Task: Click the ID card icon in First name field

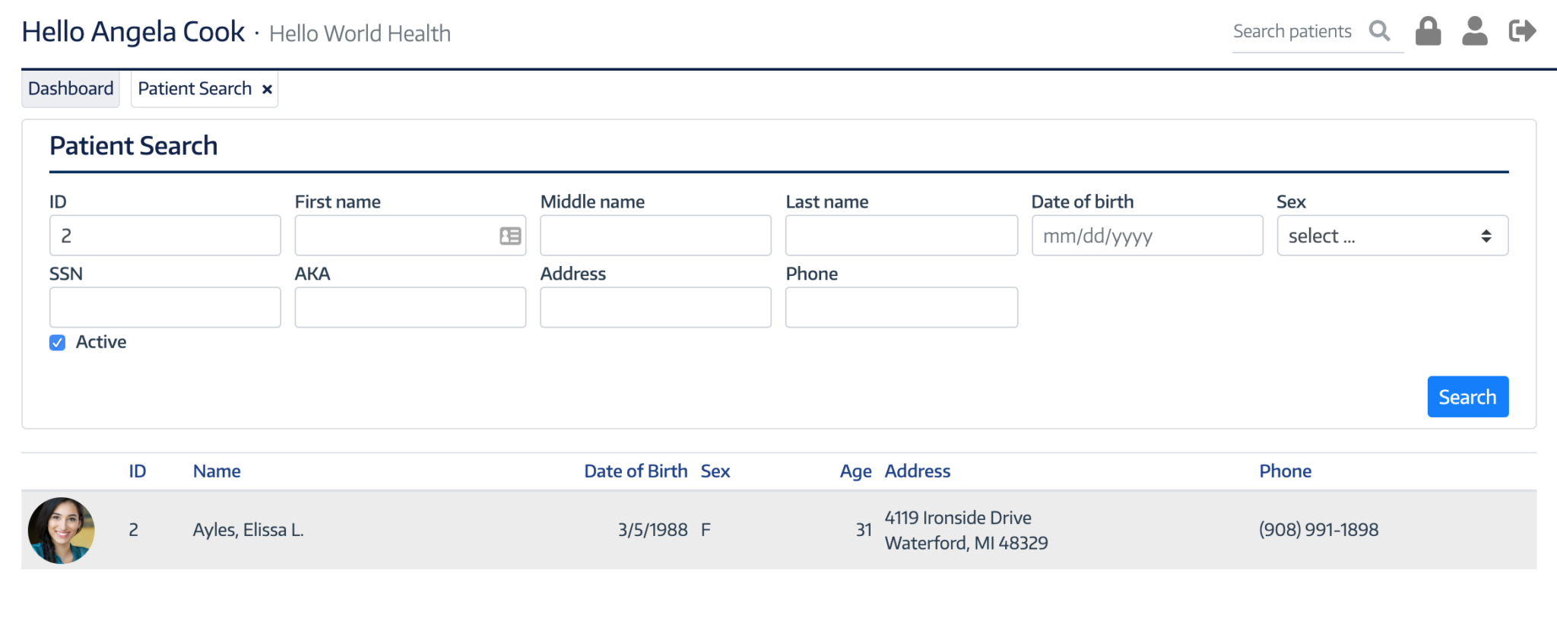Action: point(510,236)
